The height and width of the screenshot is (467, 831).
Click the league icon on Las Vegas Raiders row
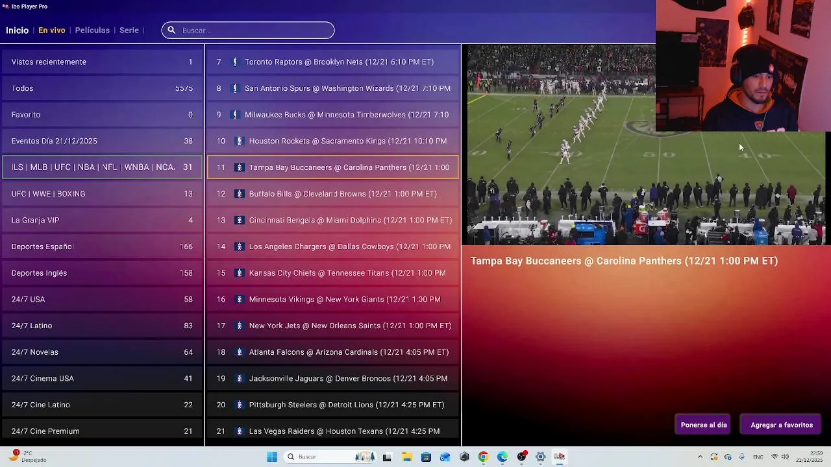239,431
